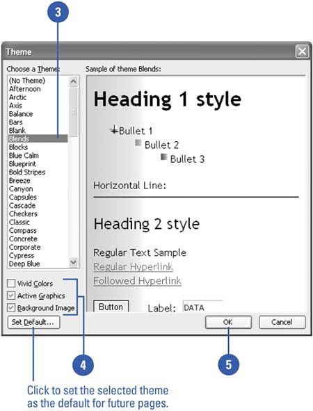
Task: Click the theme list scroll down arrow
Action: coord(74,262)
